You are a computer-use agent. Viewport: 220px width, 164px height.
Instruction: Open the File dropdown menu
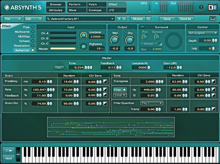pos(12,19)
